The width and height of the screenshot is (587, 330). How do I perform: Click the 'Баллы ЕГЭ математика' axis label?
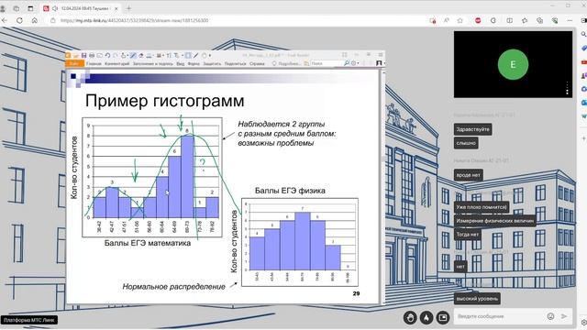148,243
